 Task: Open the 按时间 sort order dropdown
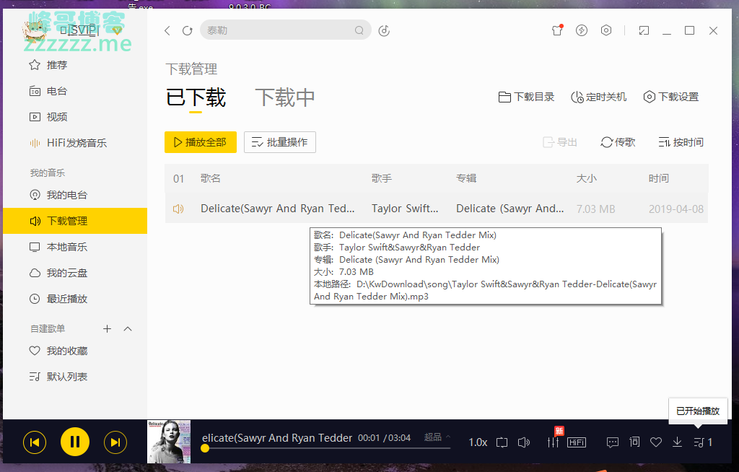(681, 142)
